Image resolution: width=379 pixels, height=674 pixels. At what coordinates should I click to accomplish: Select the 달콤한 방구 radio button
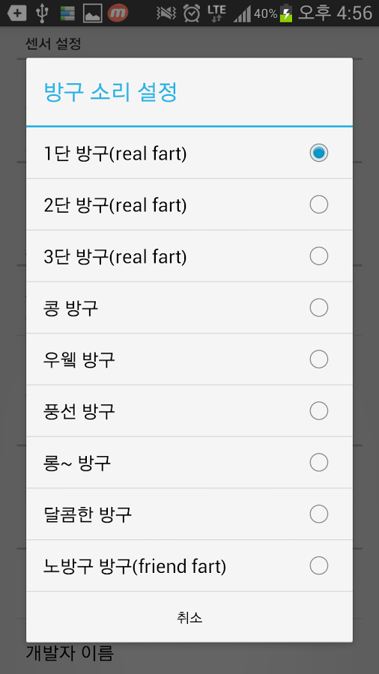pyautogui.click(x=319, y=514)
